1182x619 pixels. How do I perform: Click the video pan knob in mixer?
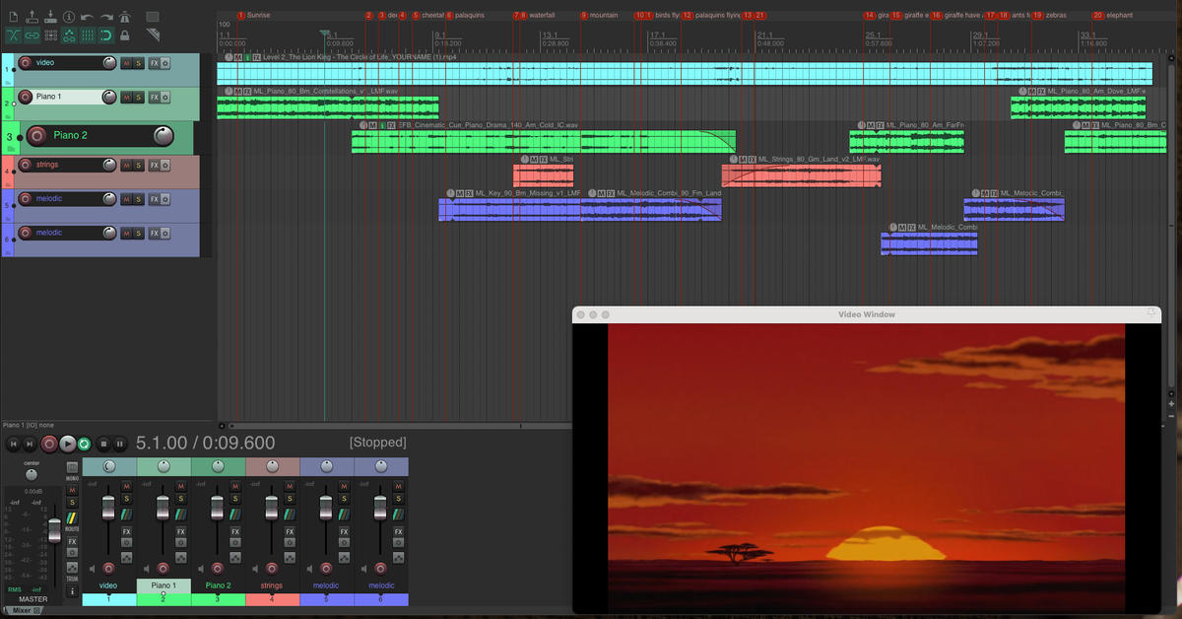click(108, 466)
